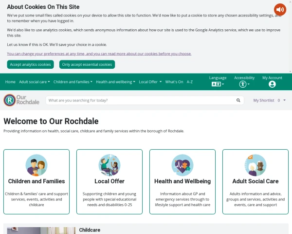Expand the Children and families menu
Screen dimensions: 292x234
click(x=73, y=82)
